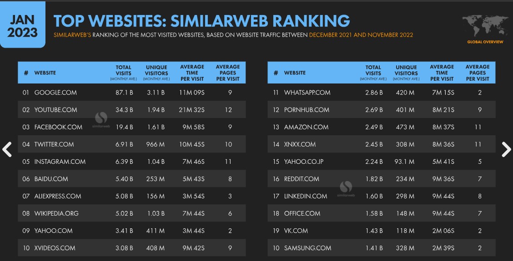Image resolution: width=513 pixels, height=261 pixels.
Task: Click Baidu's 253 M unique visitors
Action: (x=156, y=179)
